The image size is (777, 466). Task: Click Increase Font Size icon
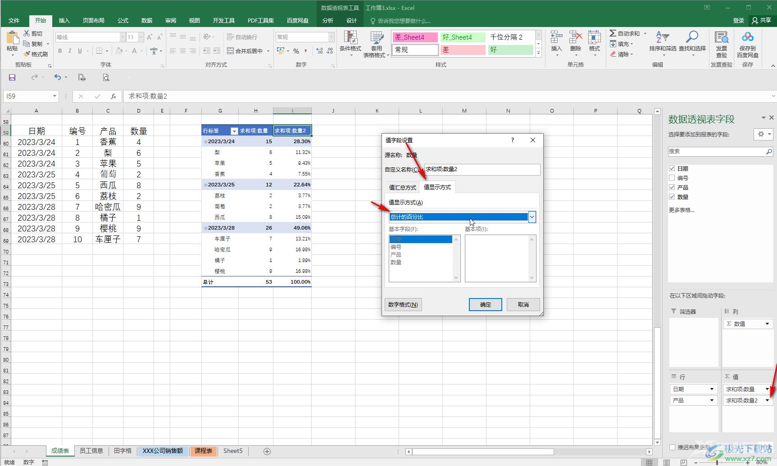pos(150,37)
